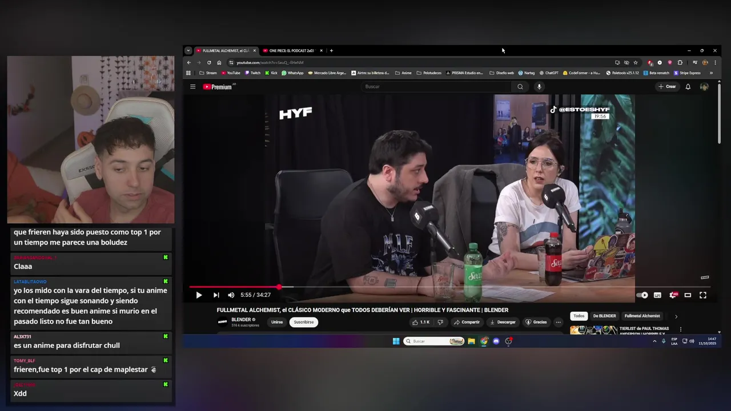Open the BLENDER channel name link
Viewport: 731px width, 411px height.
[x=241, y=320]
